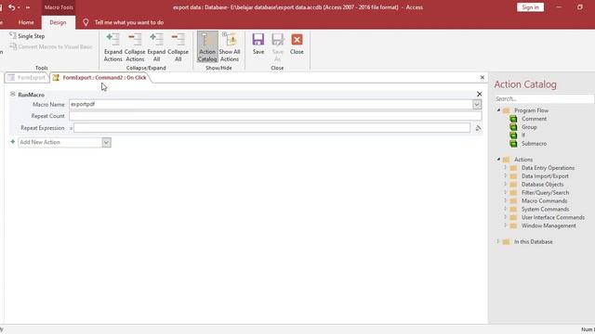Click the green plus Add action icon
Viewport: 595px width, 334px height.
coord(12,142)
